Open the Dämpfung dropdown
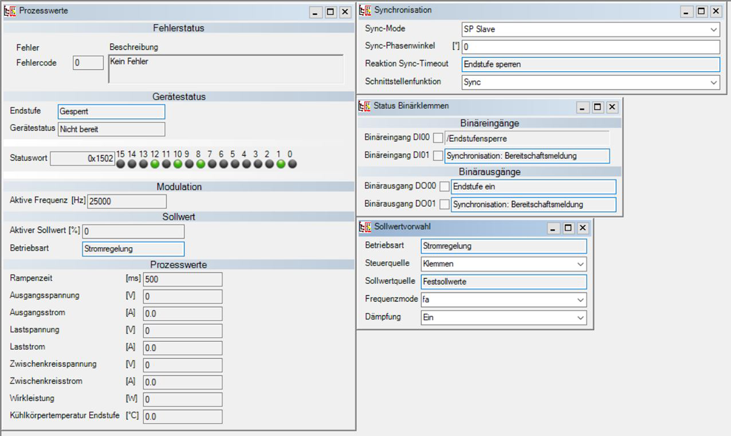 tap(580, 318)
